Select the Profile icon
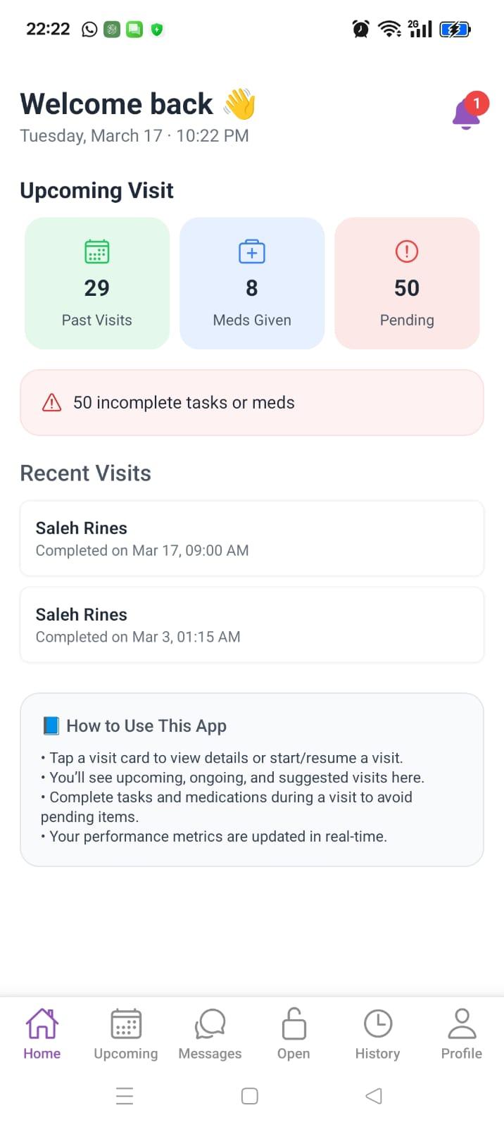The height and width of the screenshot is (1127, 504). coord(460,1023)
